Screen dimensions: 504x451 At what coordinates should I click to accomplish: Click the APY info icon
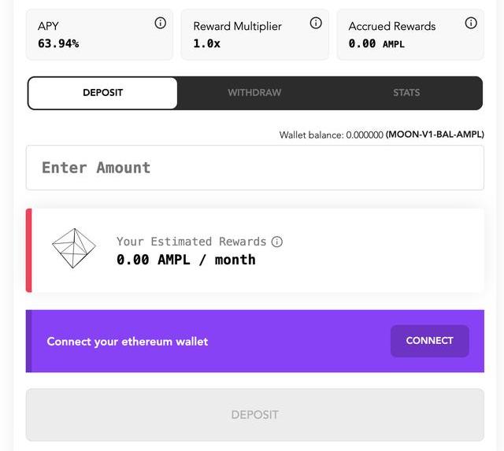160,23
